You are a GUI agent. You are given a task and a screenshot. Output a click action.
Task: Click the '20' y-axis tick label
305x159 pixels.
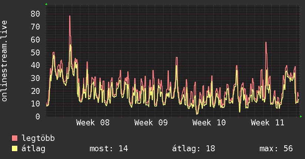tap(36, 91)
